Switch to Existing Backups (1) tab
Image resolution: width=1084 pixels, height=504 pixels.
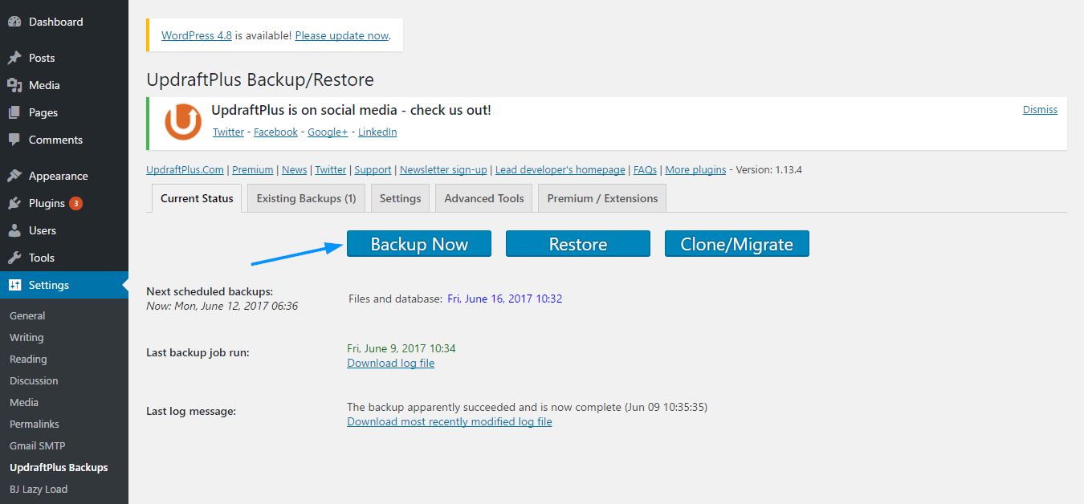point(306,198)
